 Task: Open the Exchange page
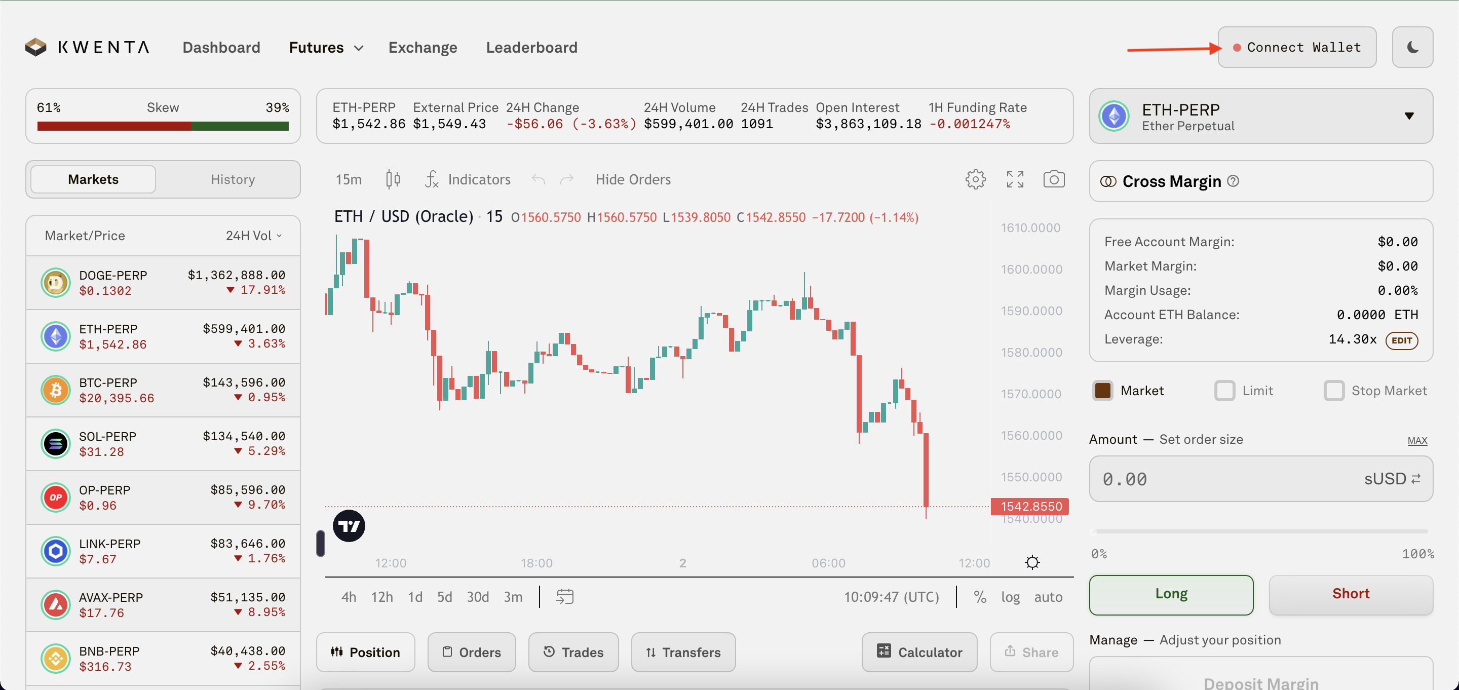423,48
